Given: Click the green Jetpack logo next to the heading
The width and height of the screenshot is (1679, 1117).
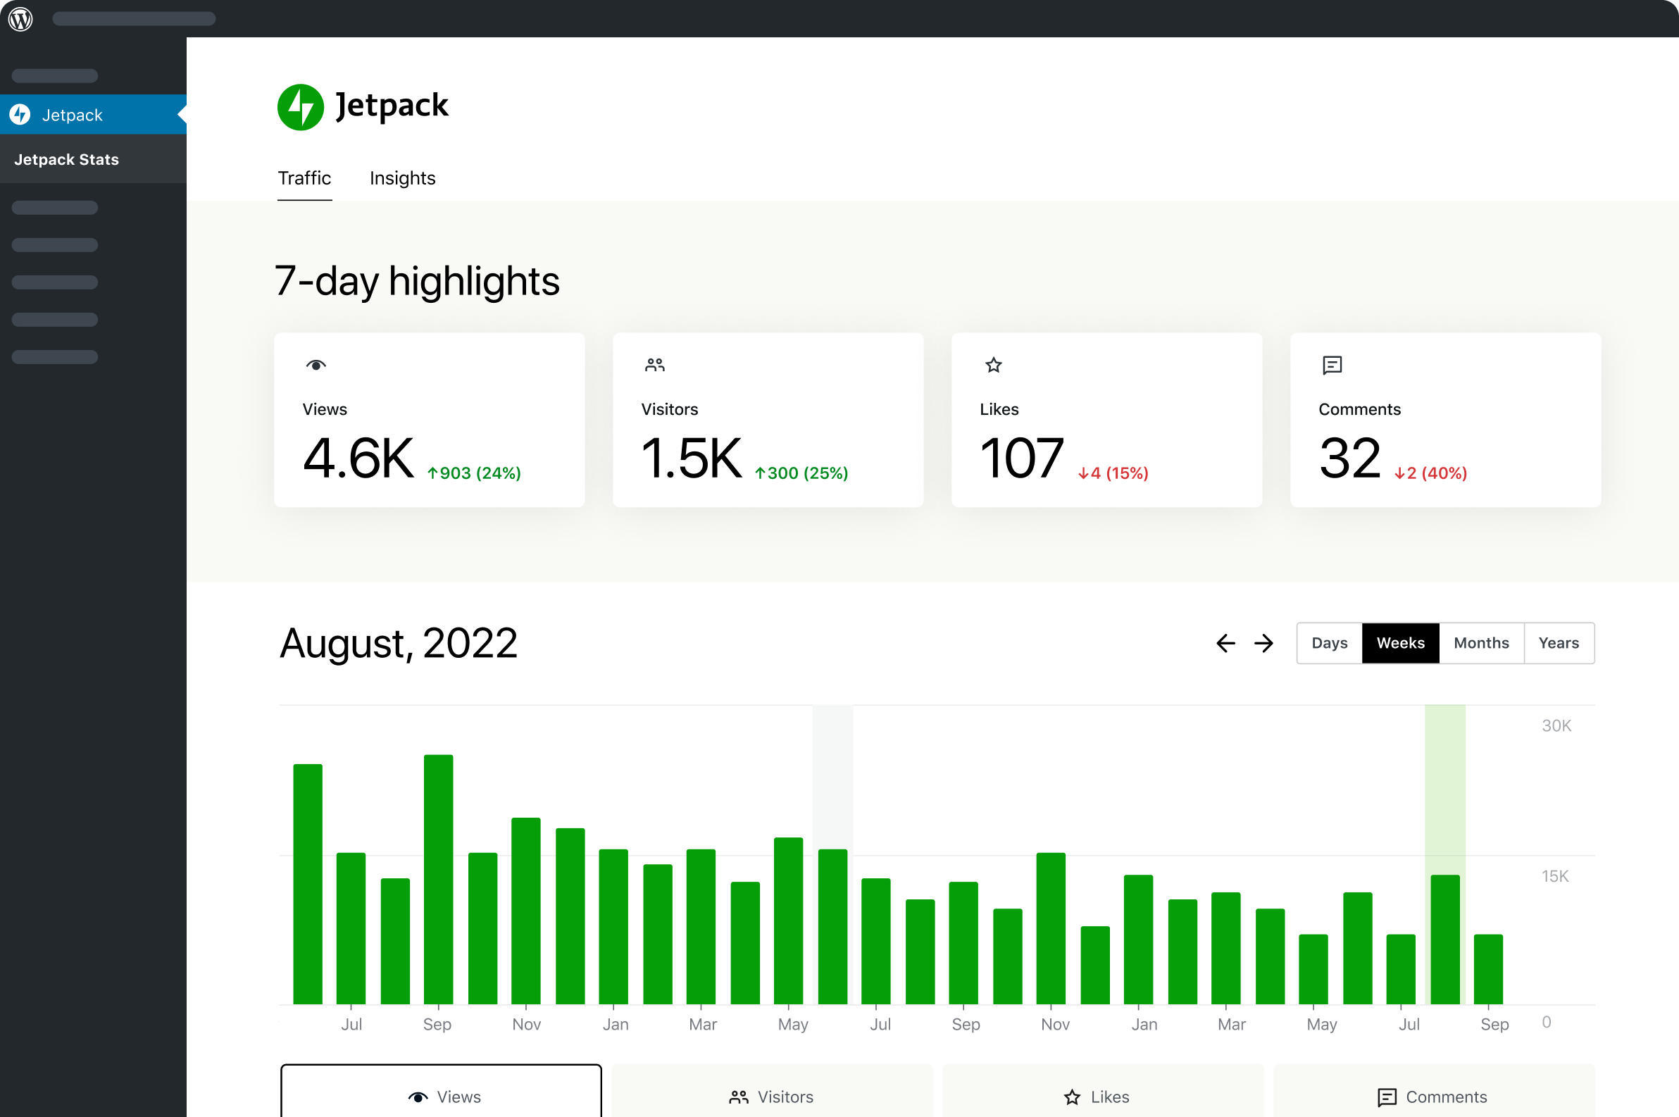Looking at the screenshot, I should tap(301, 106).
